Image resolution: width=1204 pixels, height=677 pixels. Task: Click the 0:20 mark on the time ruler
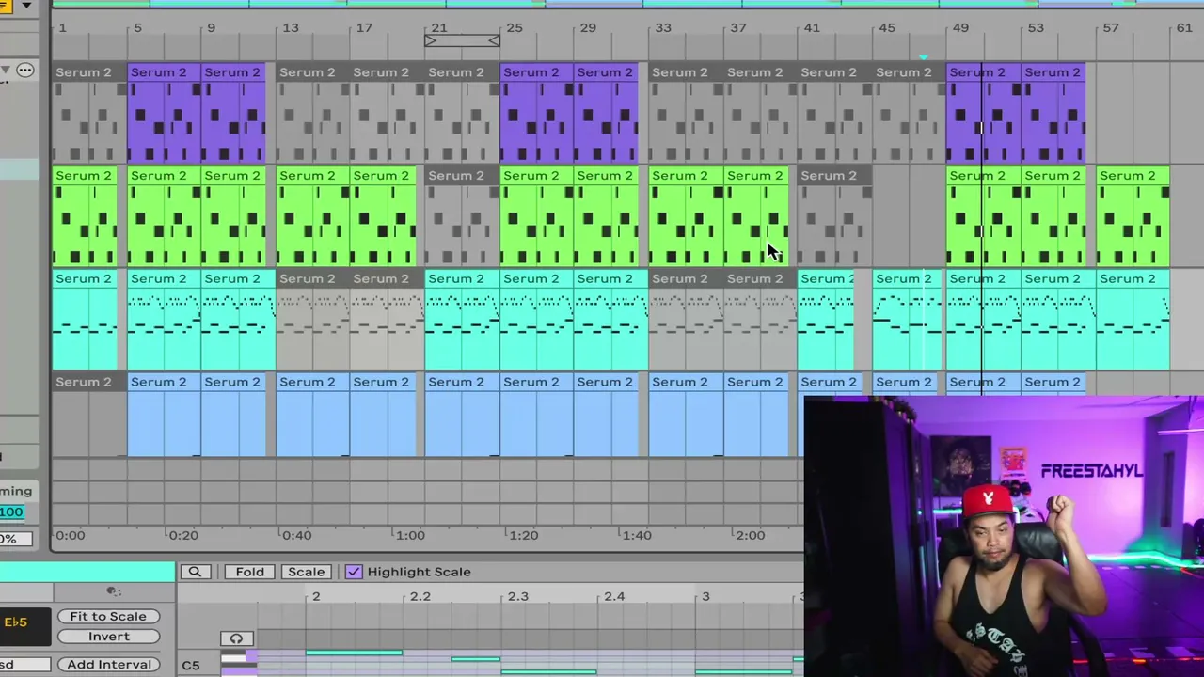(182, 535)
